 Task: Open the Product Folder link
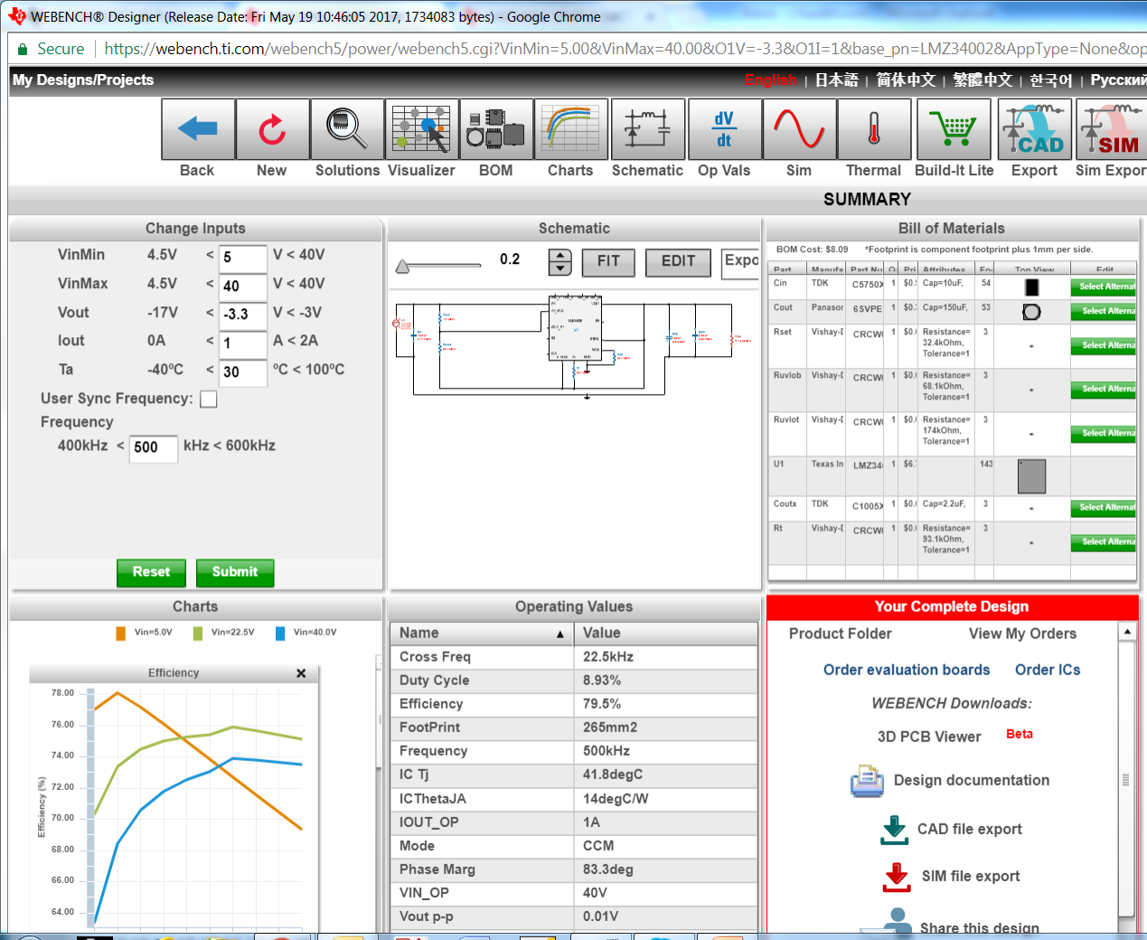(841, 634)
